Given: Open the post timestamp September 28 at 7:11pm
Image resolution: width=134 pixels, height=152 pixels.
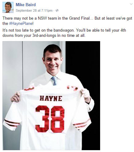Looking at the screenshot, I should (x=34, y=10).
